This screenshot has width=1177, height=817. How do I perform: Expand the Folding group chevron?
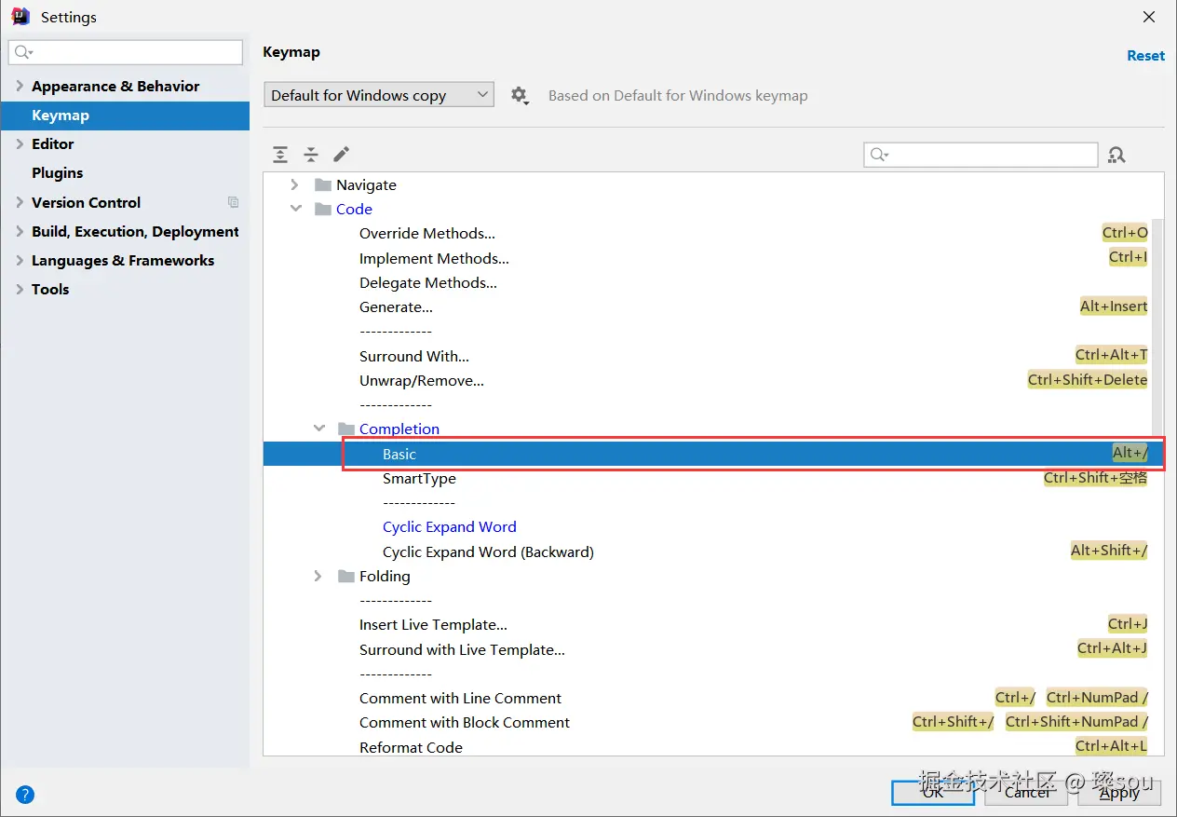(x=318, y=576)
